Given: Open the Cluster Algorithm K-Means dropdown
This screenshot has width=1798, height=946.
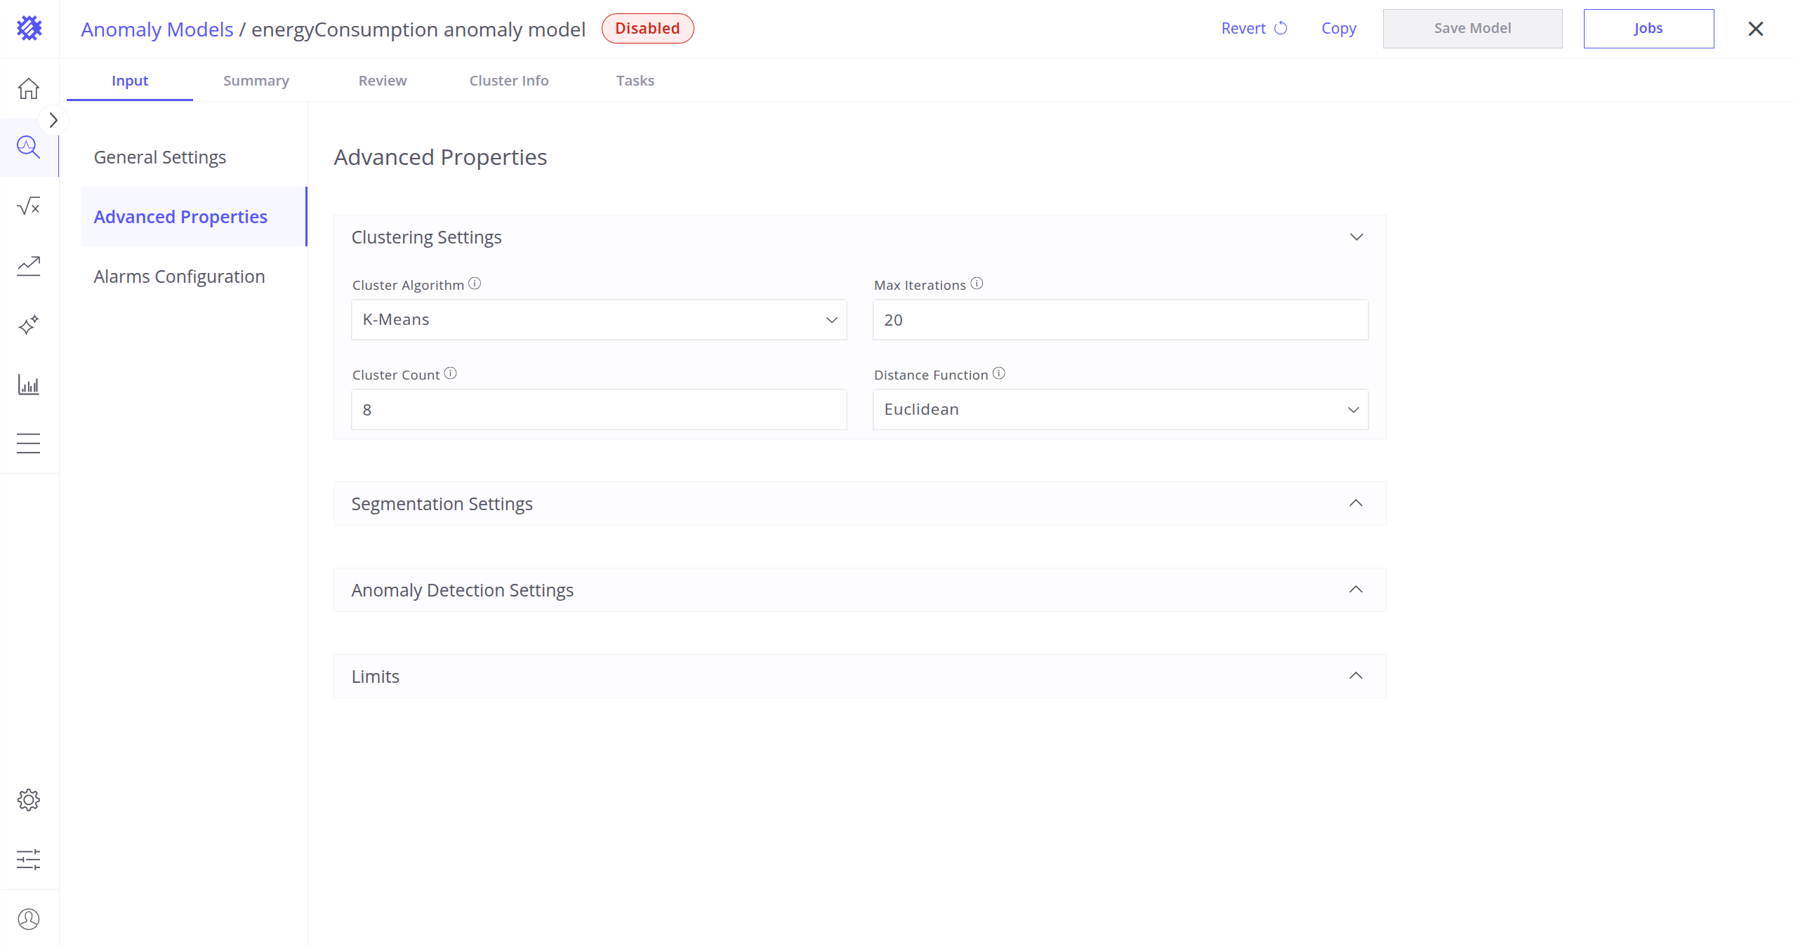Looking at the screenshot, I should (599, 320).
